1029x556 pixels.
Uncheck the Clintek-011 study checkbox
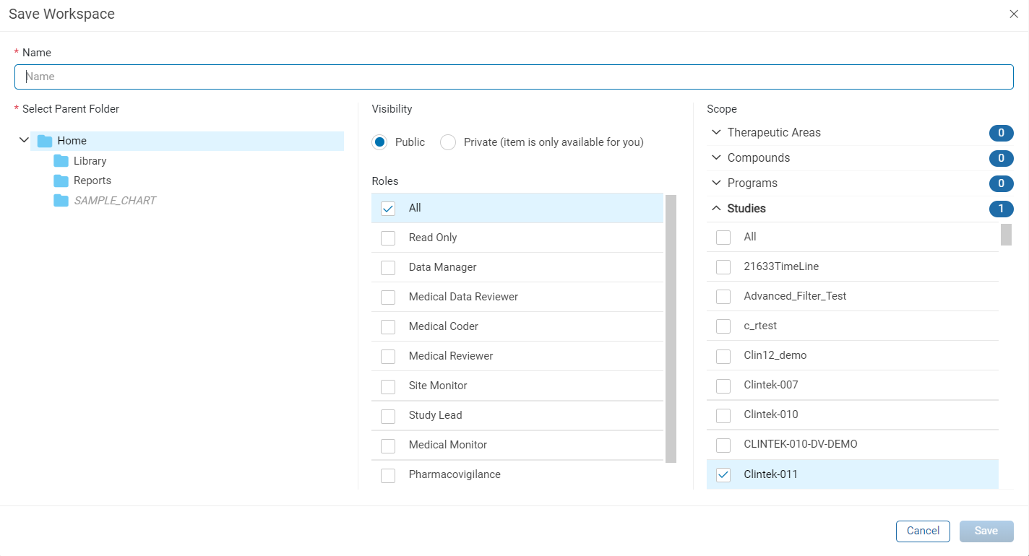pos(723,474)
